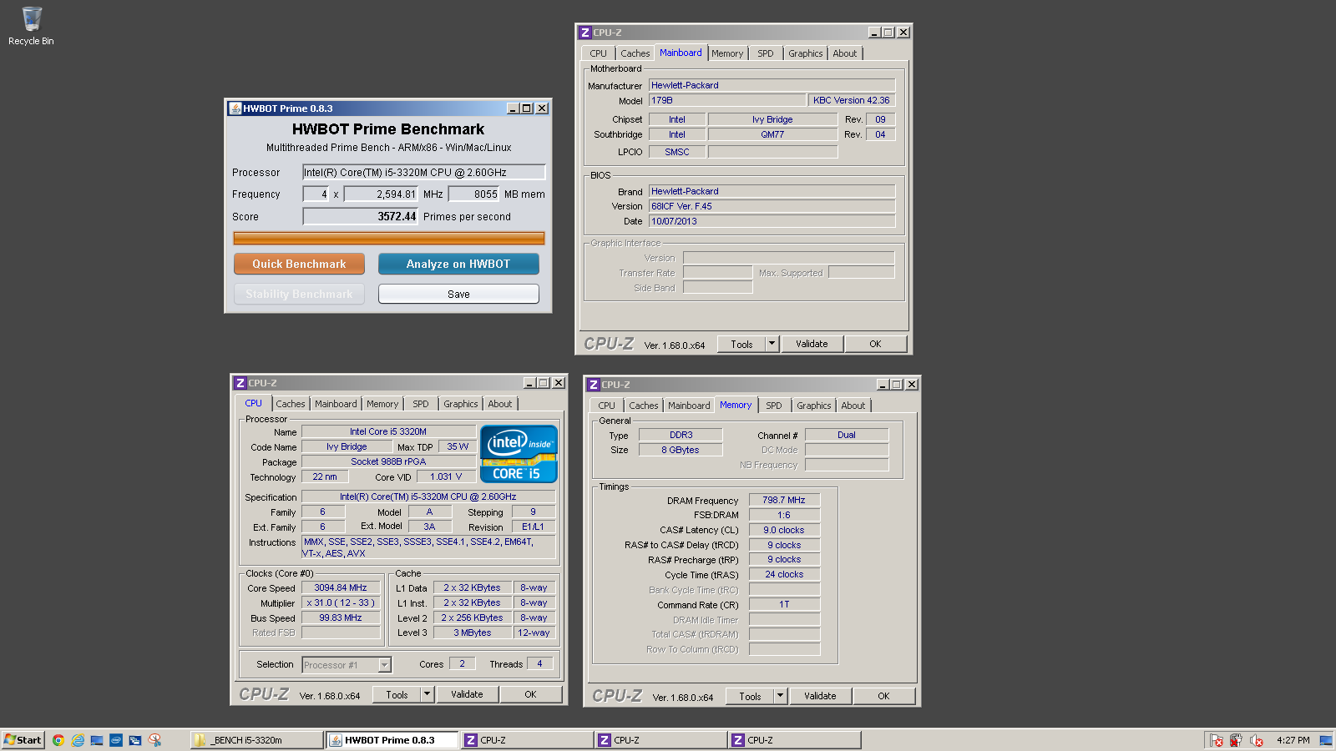Click the Java icon in HWBOT Prime title bar
Viewport: 1336px width, 751px height.
(235, 108)
